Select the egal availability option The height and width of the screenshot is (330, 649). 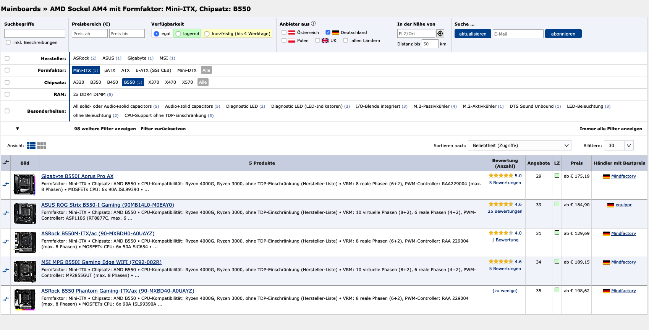pos(156,34)
